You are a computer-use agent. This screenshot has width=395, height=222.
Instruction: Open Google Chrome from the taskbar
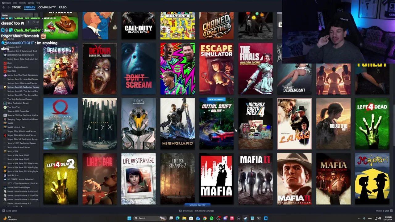(x=205, y=218)
